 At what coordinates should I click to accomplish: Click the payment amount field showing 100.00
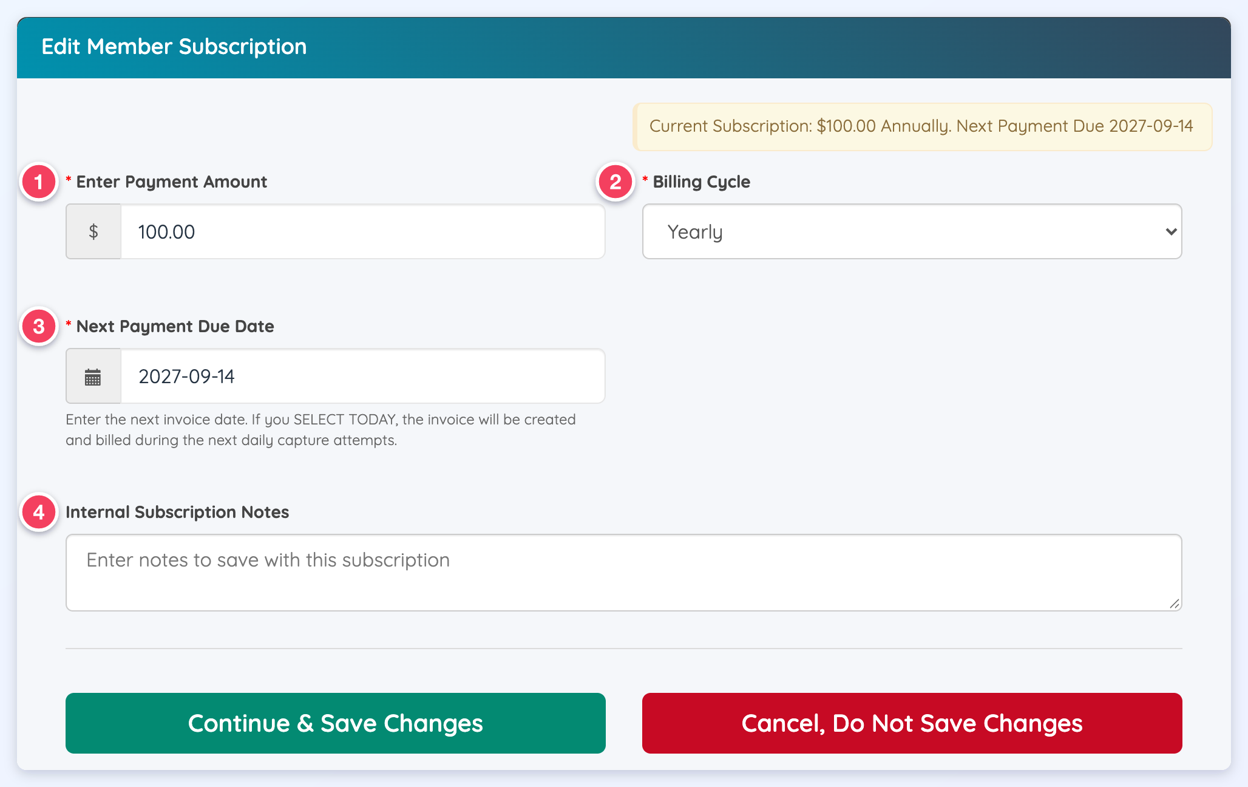[363, 231]
